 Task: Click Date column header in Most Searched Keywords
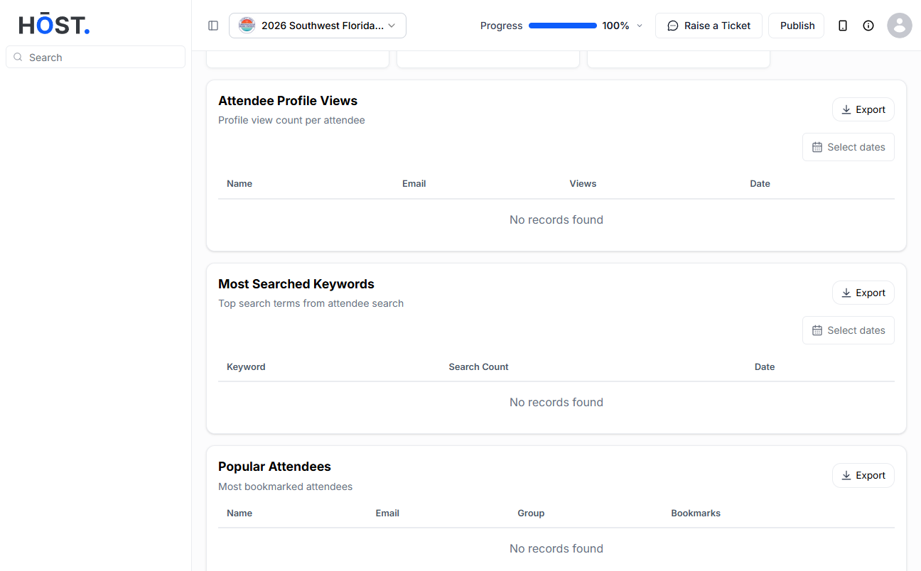(765, 366)
